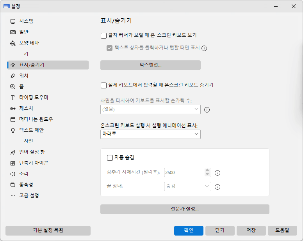Open 고급 설정 page
The width and height of the screenshot is (303, 241).
tap(48, 196)
